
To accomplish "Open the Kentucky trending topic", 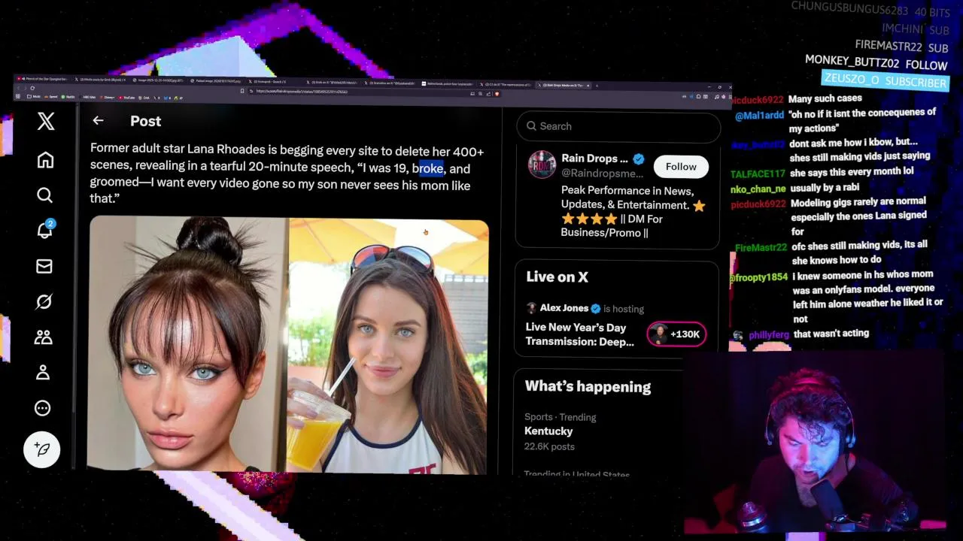I will click(x=548, y=431).
